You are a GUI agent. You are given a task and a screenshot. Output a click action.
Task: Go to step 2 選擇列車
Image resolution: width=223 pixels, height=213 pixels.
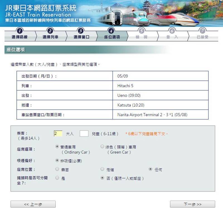[50, 37]
